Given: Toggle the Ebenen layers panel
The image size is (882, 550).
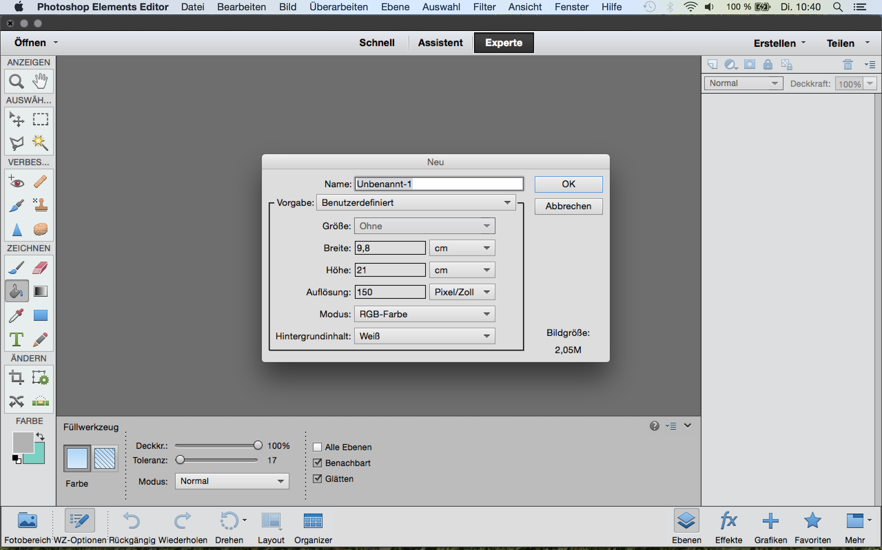Looking at the screenshot, I should tap(687, 527).
